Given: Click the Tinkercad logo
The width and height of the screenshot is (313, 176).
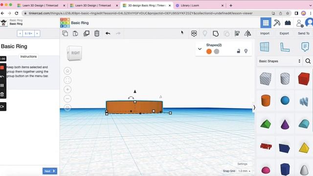Looking at the screenshot, I should [65, 23].
